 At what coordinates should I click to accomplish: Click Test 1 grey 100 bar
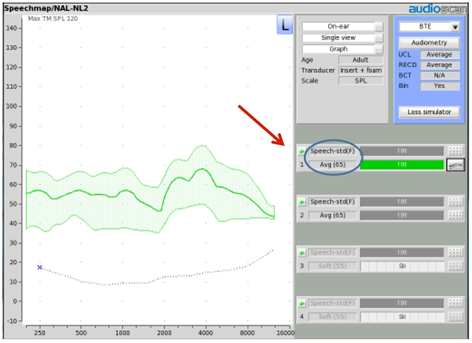tap(402, 151)
